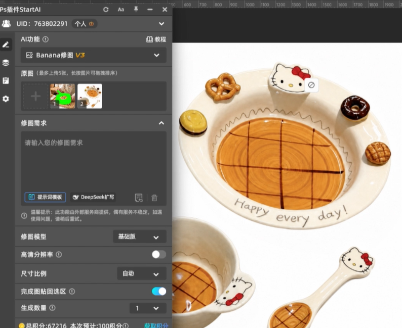402x328 pixels.
Task: Open the layers stack sidebar icon
Action: (x=6, y=63)
